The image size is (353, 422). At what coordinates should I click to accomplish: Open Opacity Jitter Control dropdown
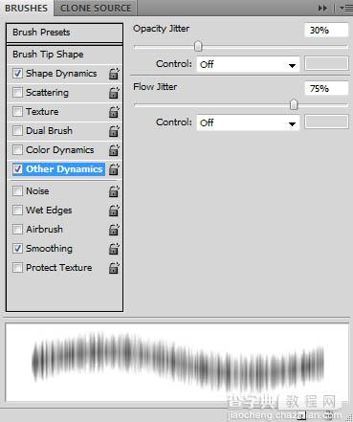click(248, 64)
